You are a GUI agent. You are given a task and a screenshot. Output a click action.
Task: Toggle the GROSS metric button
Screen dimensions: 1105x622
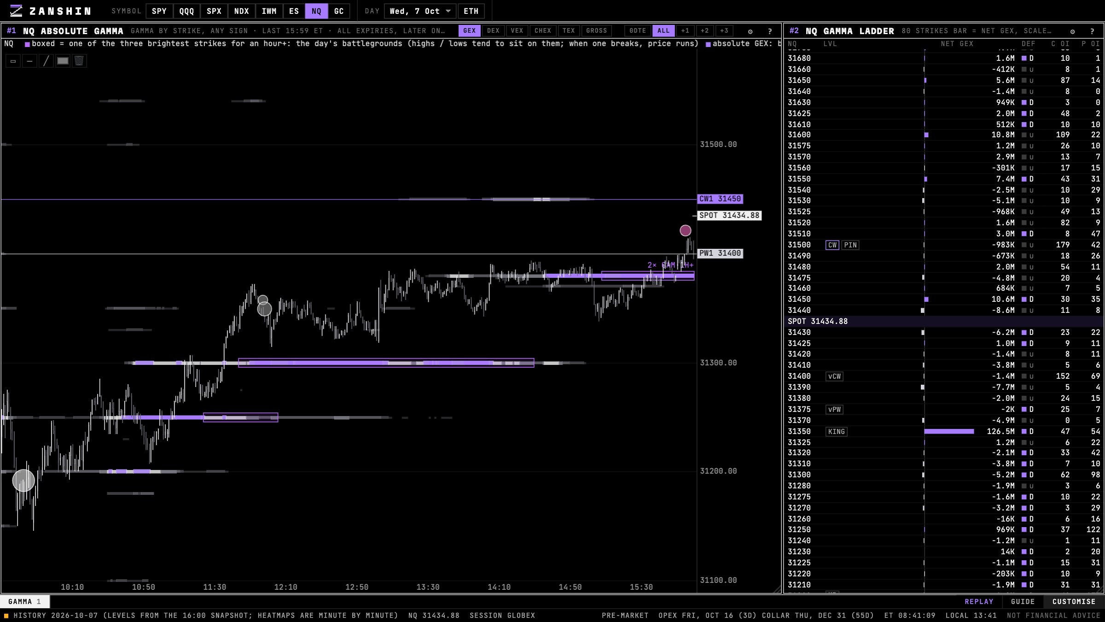(597, 31)
